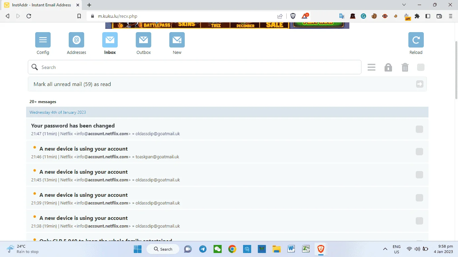Reload the inbox with the Reload icon
Viewport: 458px width, 257px height.
click(x=416, y=40)
